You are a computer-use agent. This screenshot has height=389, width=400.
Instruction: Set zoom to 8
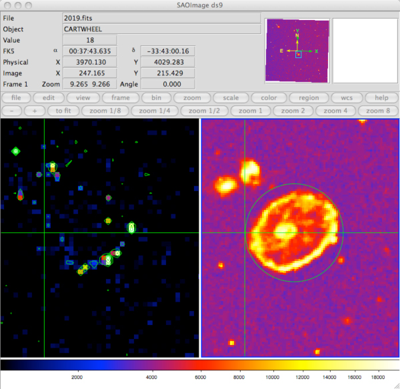coord(378,111)
